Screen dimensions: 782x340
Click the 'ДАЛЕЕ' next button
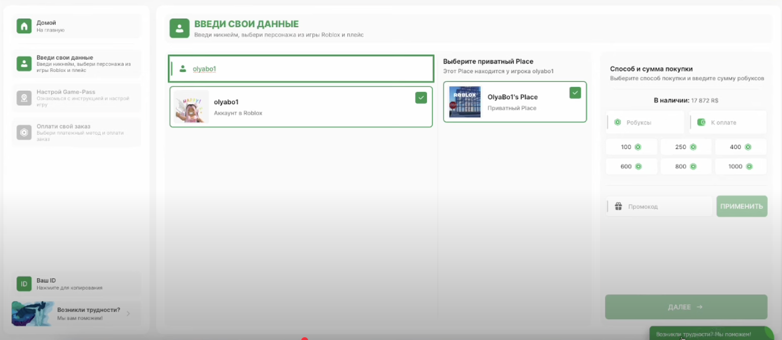[x=686, y=307]
